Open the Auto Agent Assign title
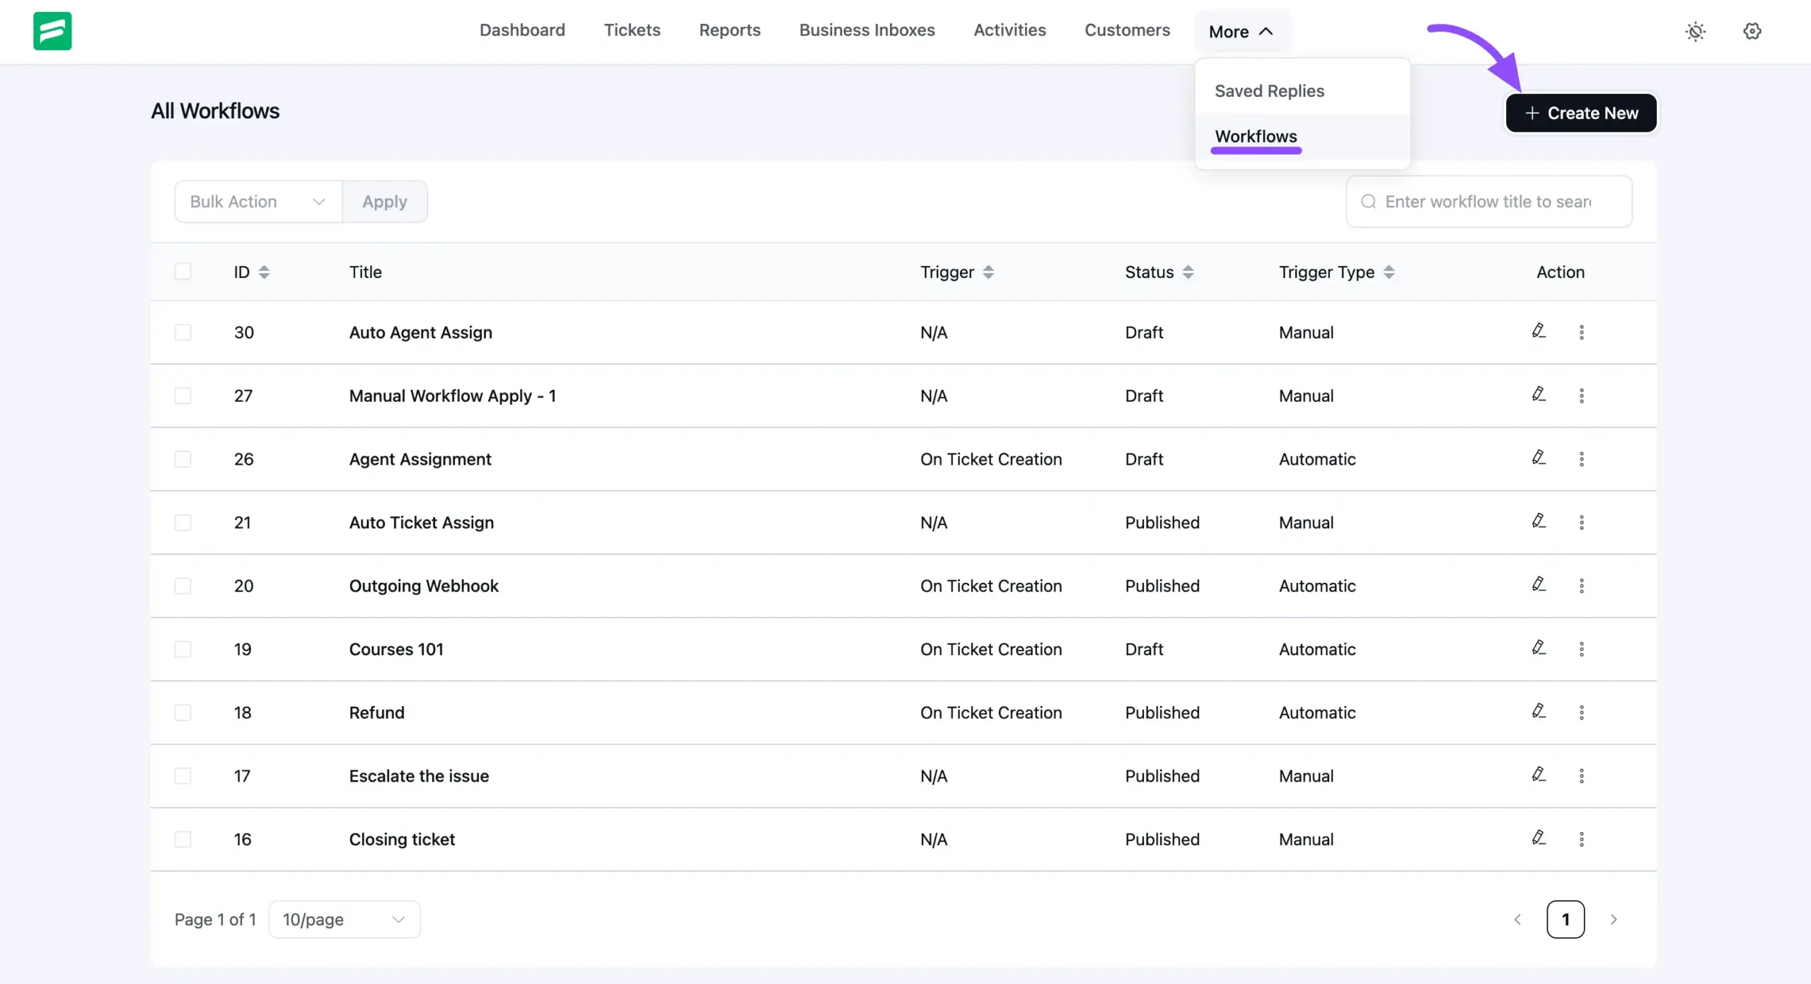This screenshot has width=1811, height=984. (421, 332)
